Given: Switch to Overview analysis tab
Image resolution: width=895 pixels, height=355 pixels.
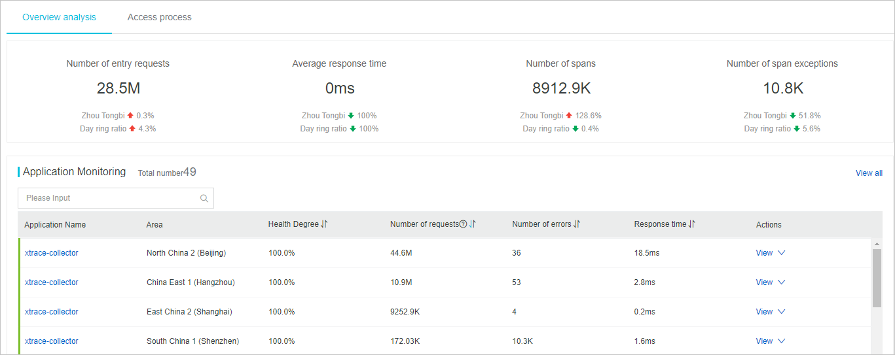Looking at the screenshot, I should pyautogui.click(x=59, y=18).
